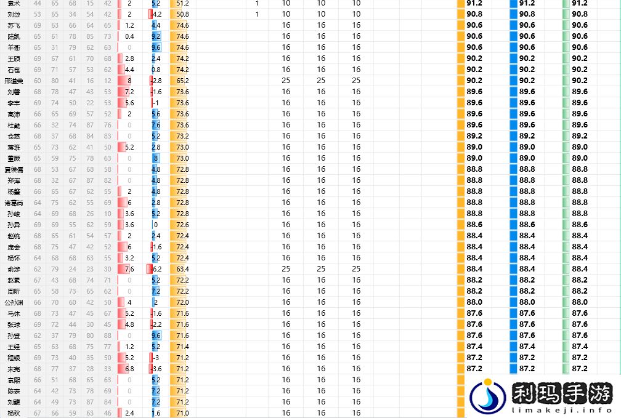Select the negative cell showing -6.2
Viewport: 621px width, 418px height.
[x=155, y=269]
